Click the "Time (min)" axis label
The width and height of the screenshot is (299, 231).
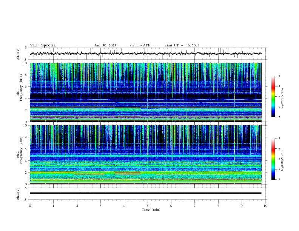point(151,209)
